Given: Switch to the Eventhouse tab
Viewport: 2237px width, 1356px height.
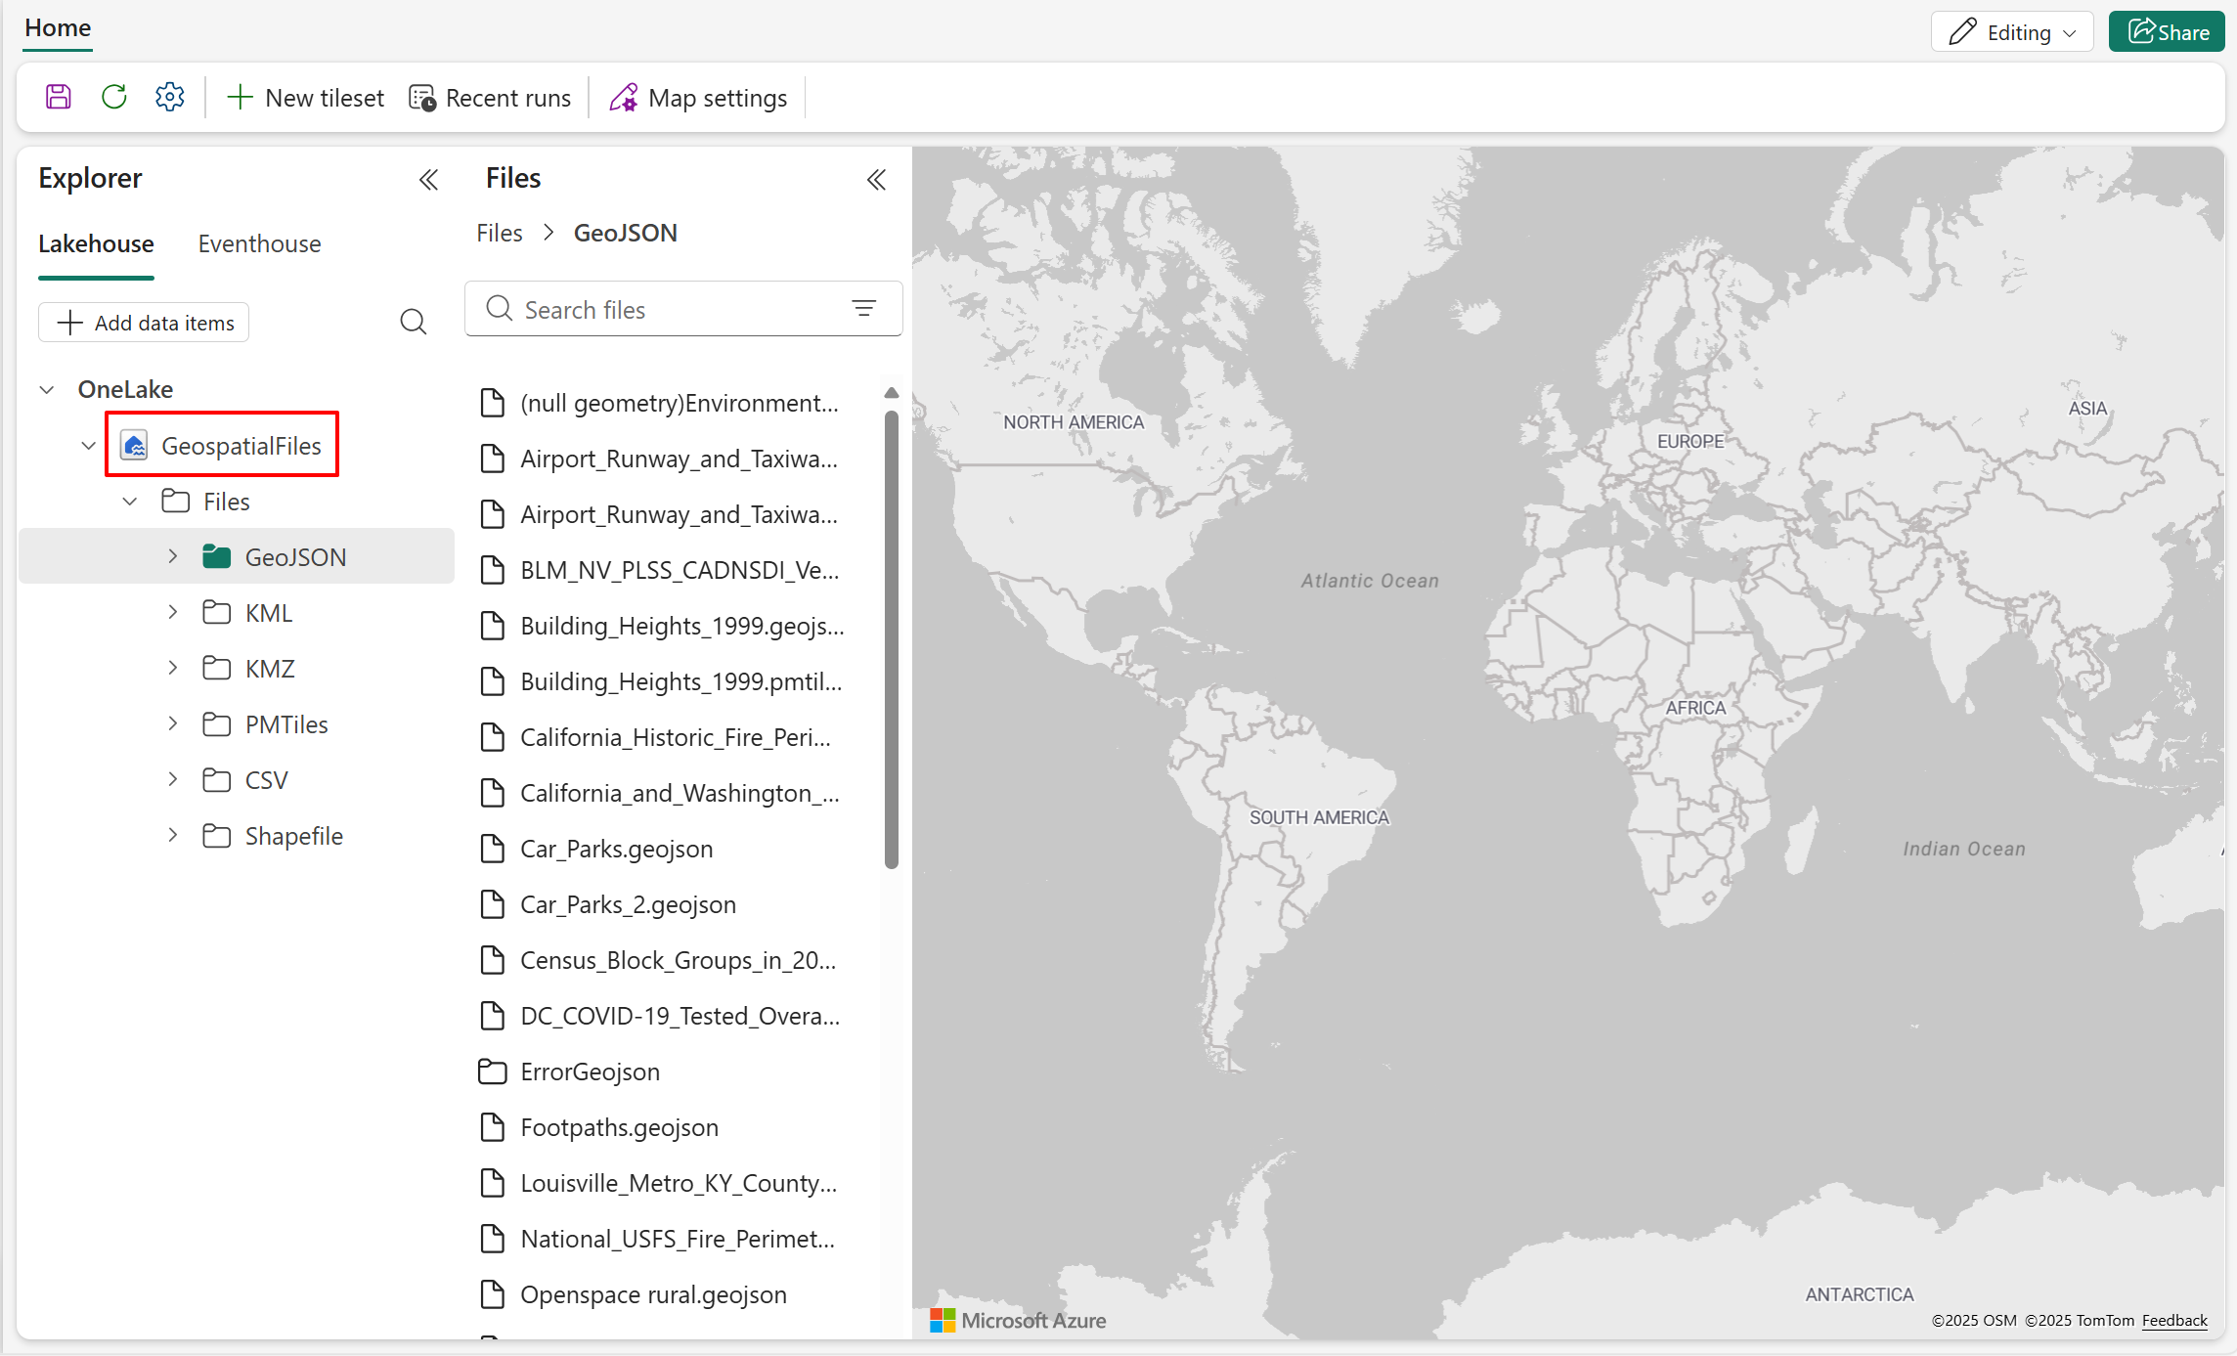Looking at the screenshot, I should click(259, 243).
